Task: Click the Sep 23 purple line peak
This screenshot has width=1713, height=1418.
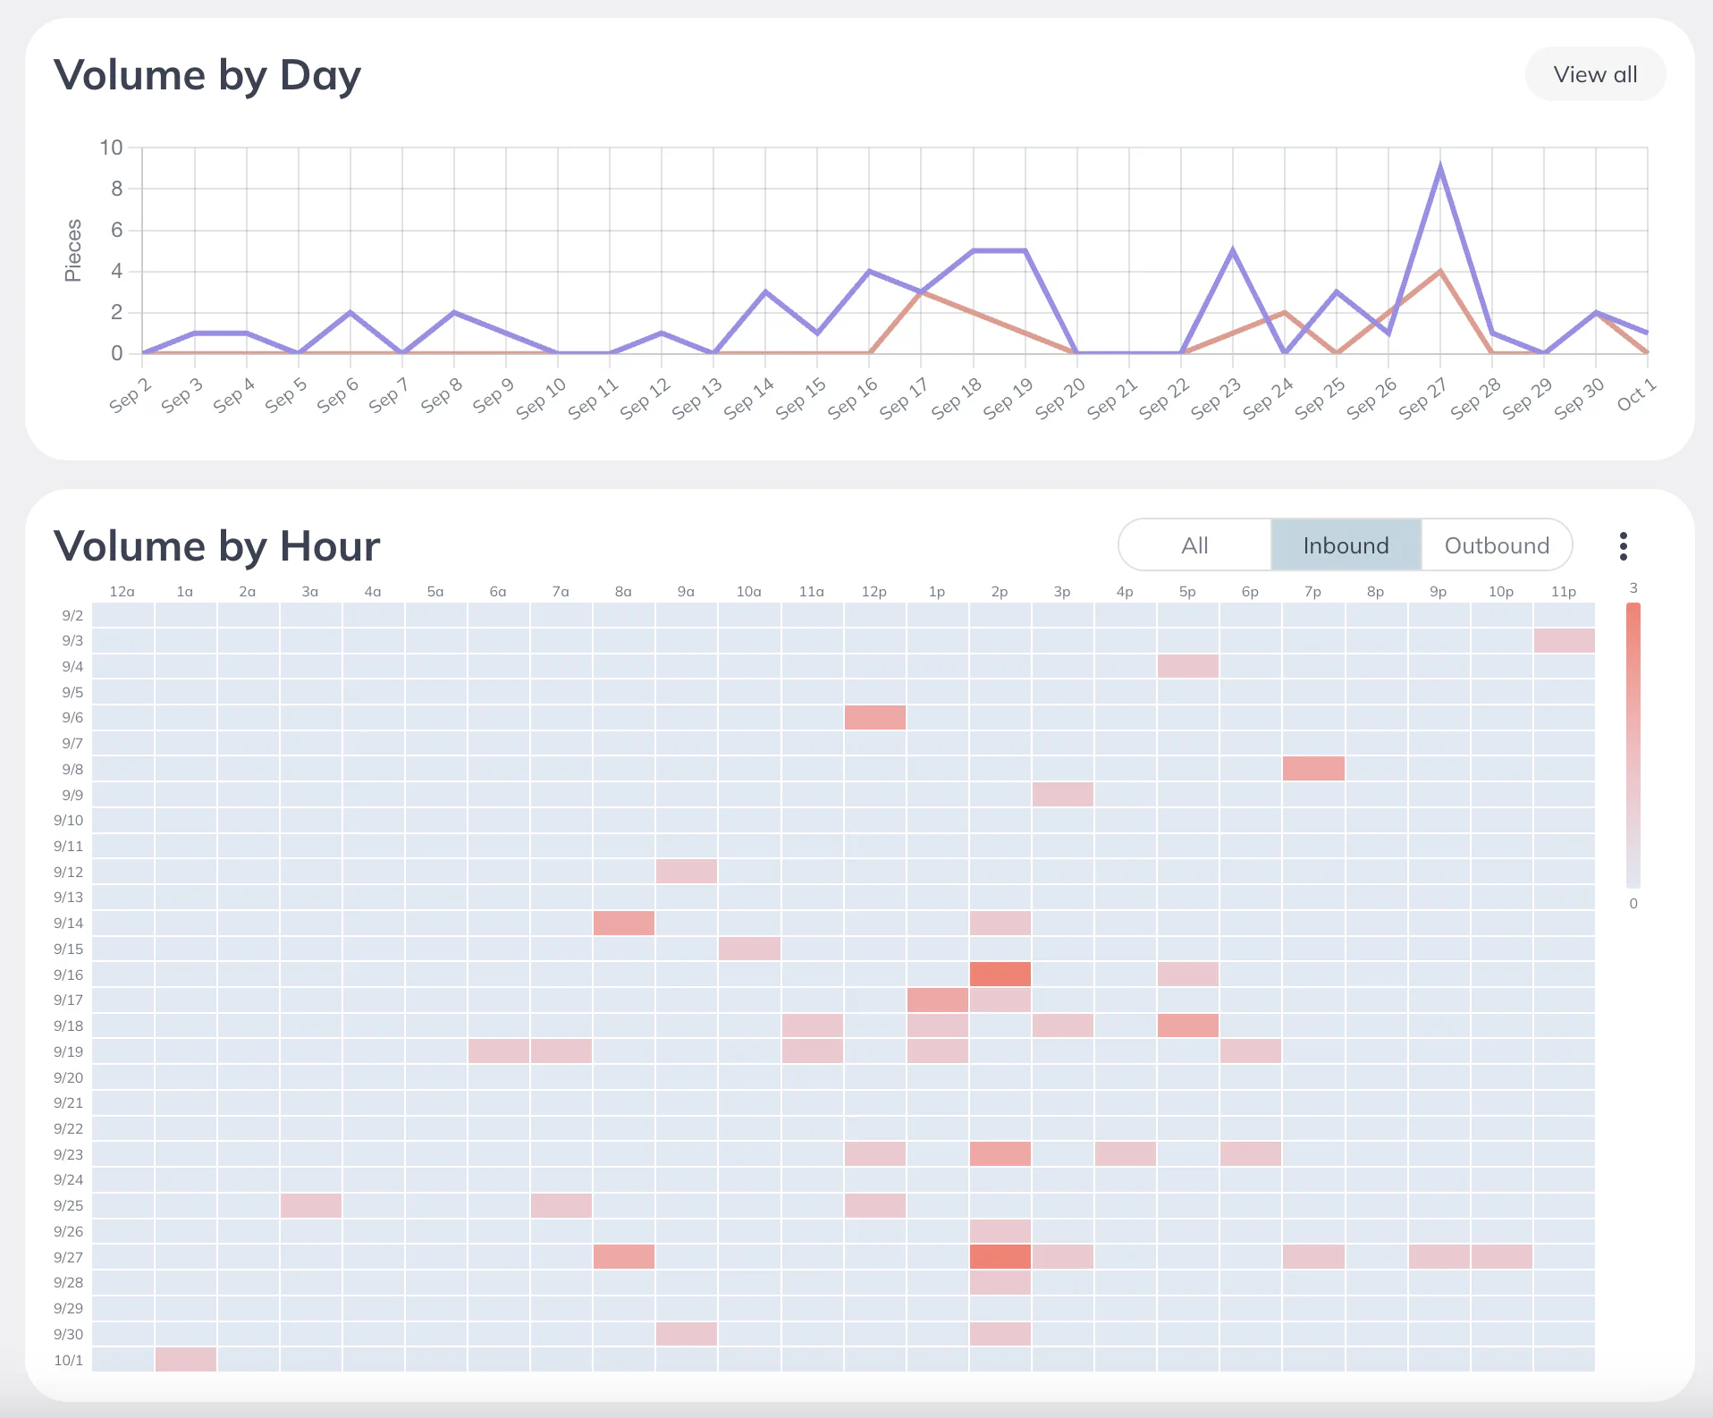Action: [1232, 251]
